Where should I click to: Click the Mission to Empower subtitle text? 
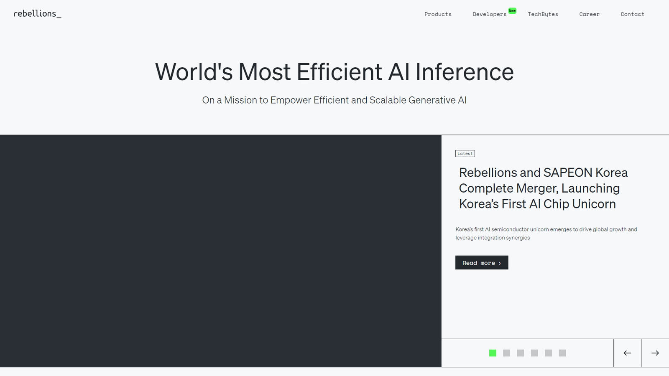(334, 100)
